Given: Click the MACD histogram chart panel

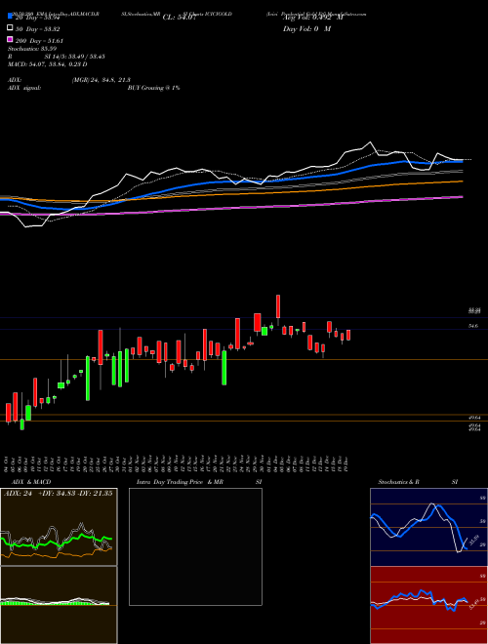Looking at the screenshot, I should [59, 605].
